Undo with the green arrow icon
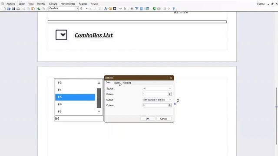This screenshot has width=278, height=156. click(x=39, y=9)
